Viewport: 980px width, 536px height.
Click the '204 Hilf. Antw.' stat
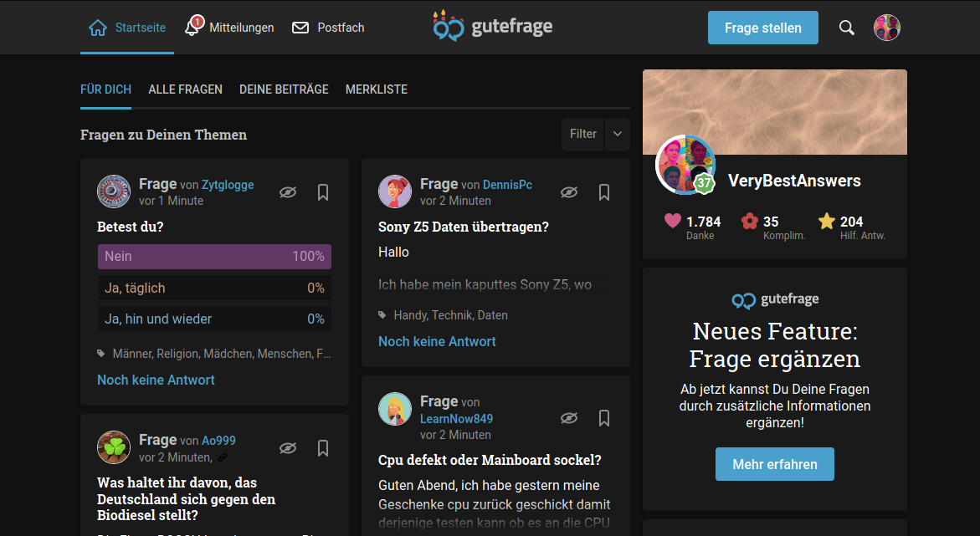point(852,227)
